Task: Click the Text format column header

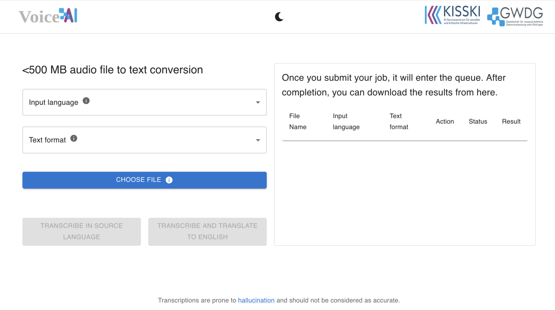Action: [x=399, y=121]
